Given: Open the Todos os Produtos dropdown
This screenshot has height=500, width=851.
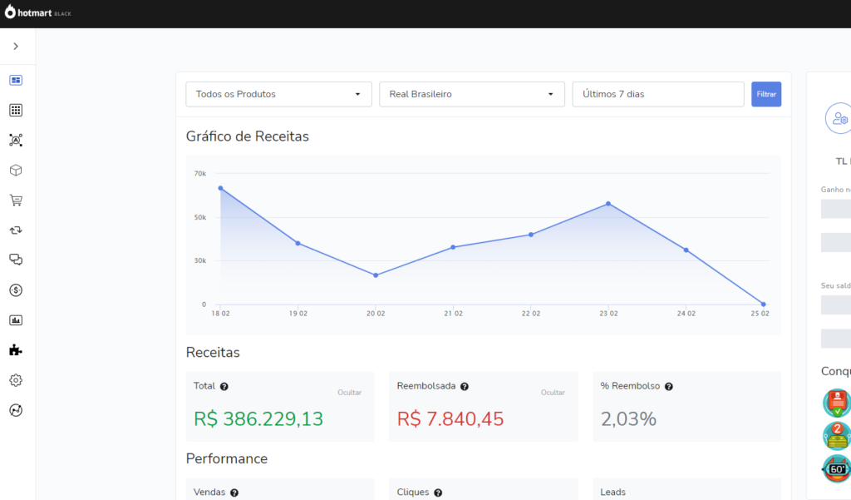Looking at the screenshot, I should click(278, 94).
